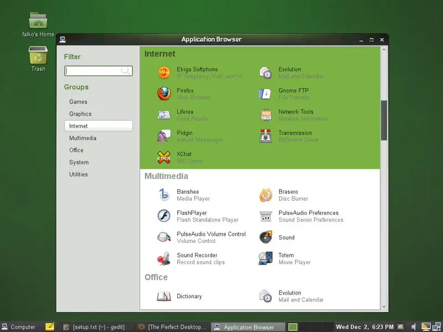
Task: Open Liferea feed reader icon
Action: click(164, 115)
